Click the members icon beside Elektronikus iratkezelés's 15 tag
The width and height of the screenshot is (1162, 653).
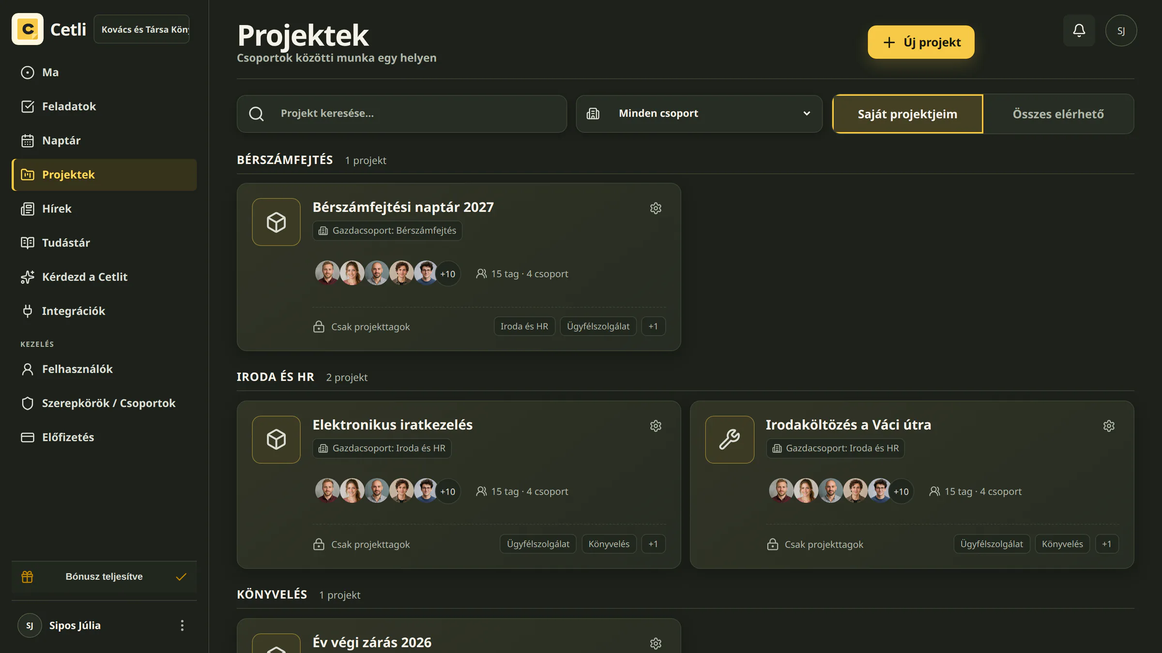(481, 491)
